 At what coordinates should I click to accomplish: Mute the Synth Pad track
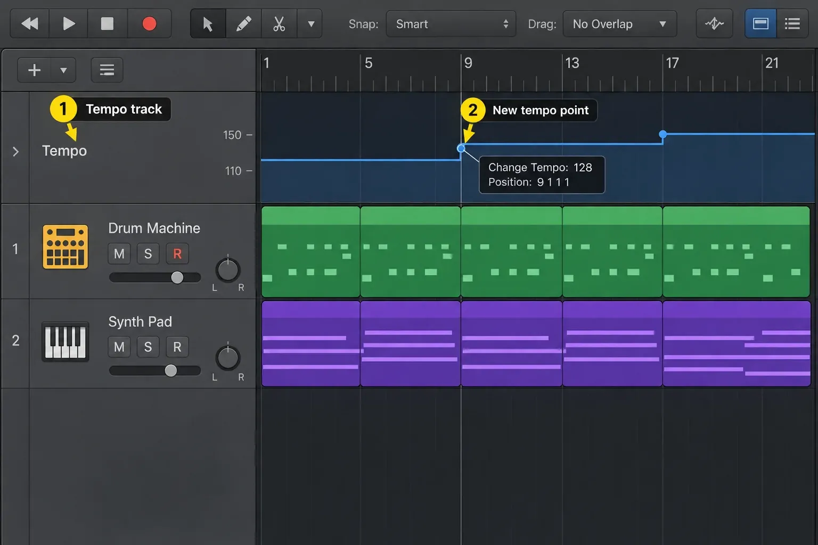pyautogui.click(x=119, y=347)
